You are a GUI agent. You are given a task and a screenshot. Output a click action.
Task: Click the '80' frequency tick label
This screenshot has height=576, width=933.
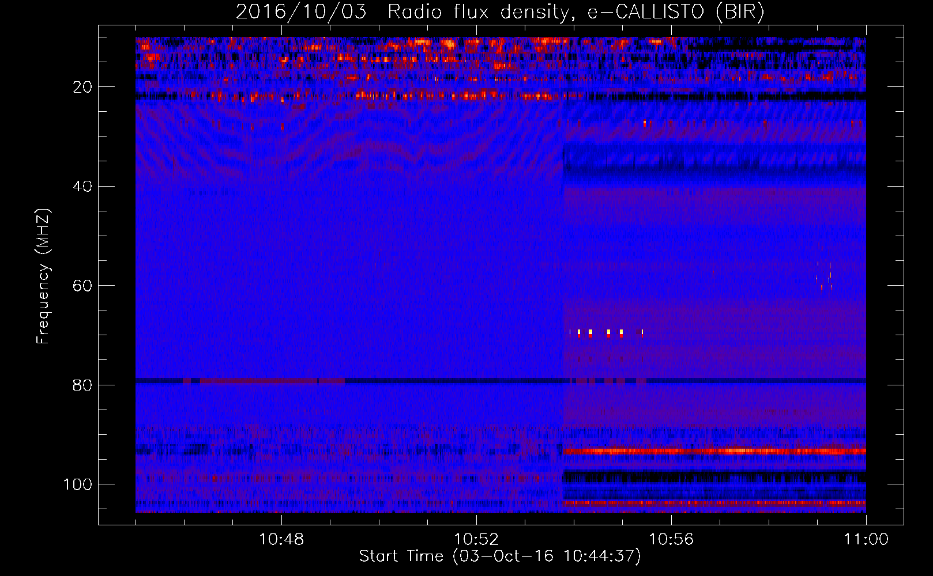[x=83, y=385]
